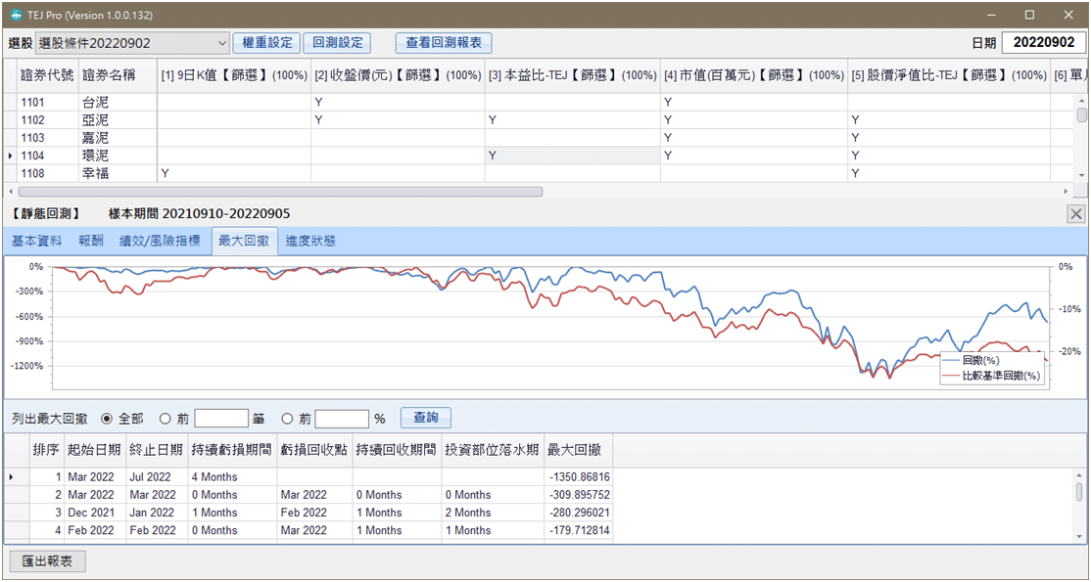
Task: Click the 查詢 query button
Action: pyautogui.click(x=425, y=417)
